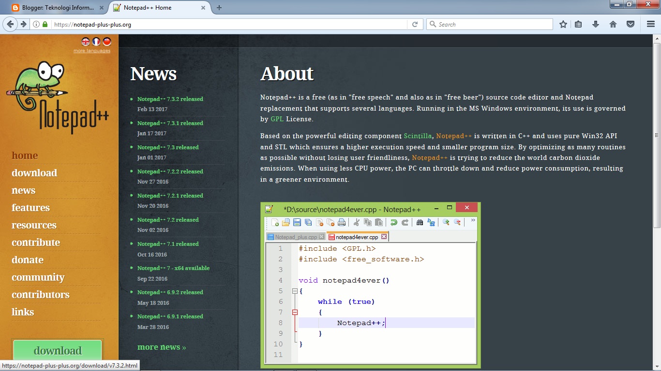Open Notepad++ 7.2.2 released news

point(170,171)
